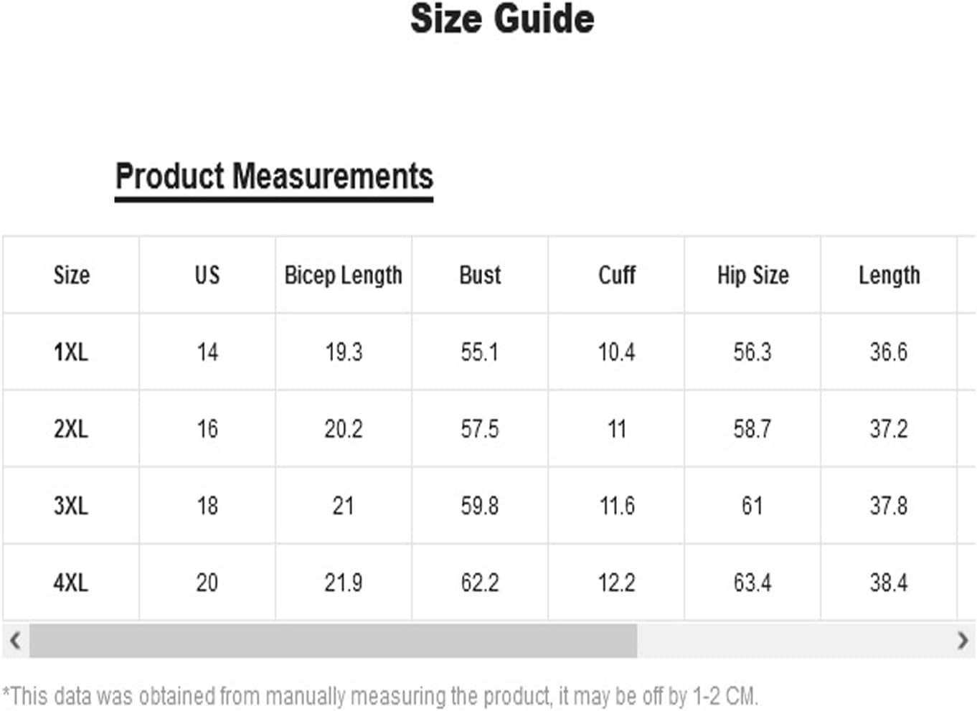Click the 3XL size row label
The image size is (977, 711).
tap(71, 506)
